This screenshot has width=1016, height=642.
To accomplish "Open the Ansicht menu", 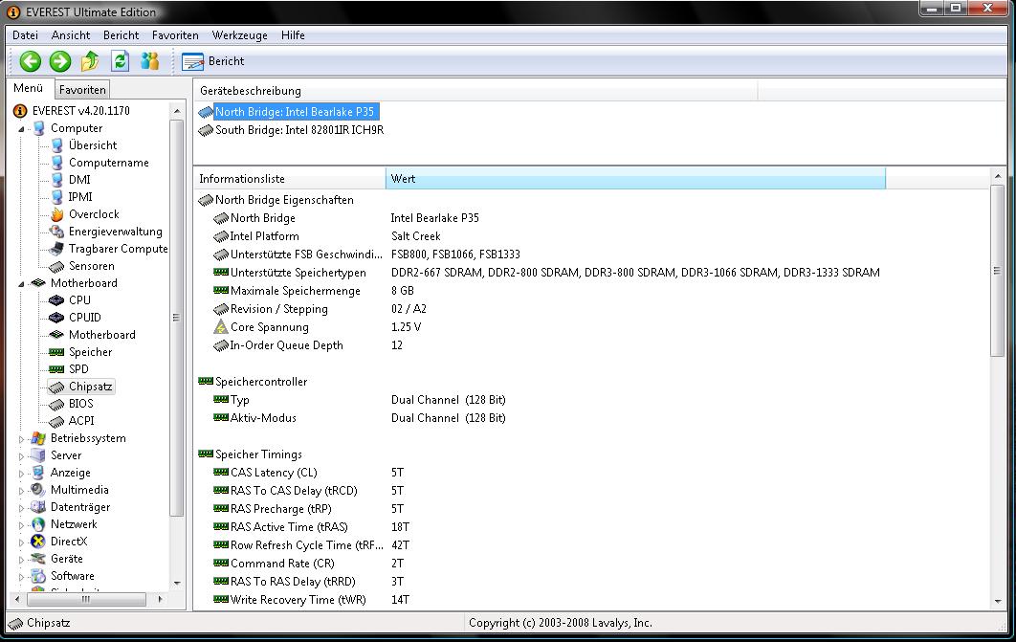I will pos(71,35).
